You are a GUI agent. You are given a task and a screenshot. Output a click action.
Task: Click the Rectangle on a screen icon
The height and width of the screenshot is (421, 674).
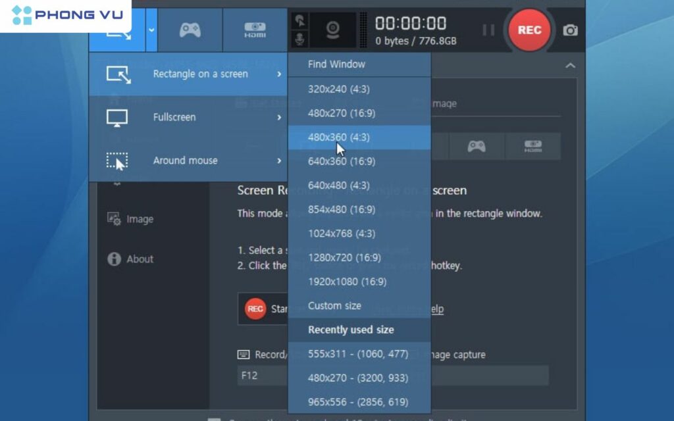(118, 74)
